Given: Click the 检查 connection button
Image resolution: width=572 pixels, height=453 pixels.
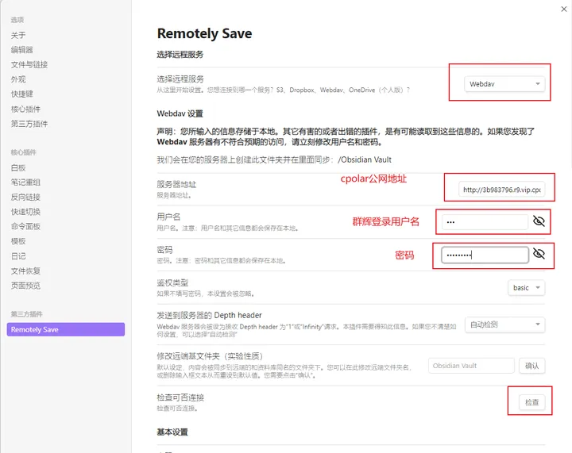Looking at the screenshot, I should [531, 402].
